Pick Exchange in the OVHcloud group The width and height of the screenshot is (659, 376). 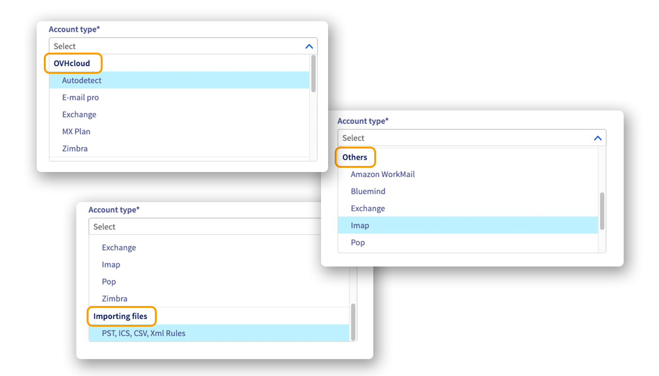tap(79, 115)
